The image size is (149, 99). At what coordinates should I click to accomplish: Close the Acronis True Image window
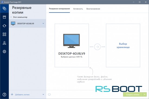(x=146, y=2)
